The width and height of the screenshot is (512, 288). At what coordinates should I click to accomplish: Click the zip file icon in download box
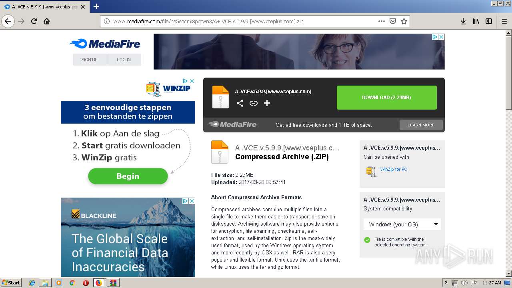click(220, 97)
